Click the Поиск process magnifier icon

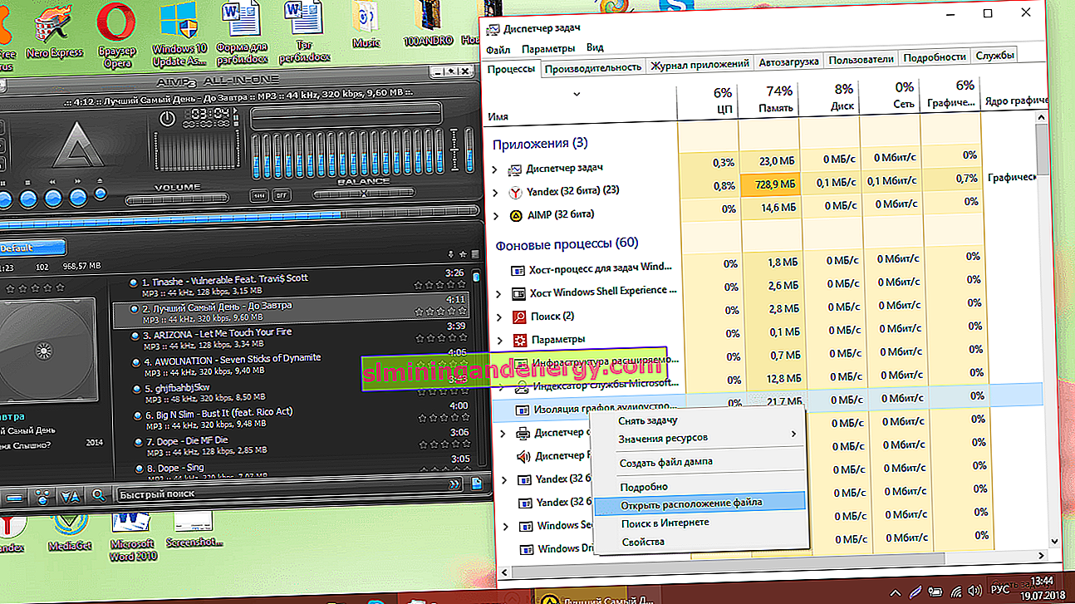coord(519,317)
